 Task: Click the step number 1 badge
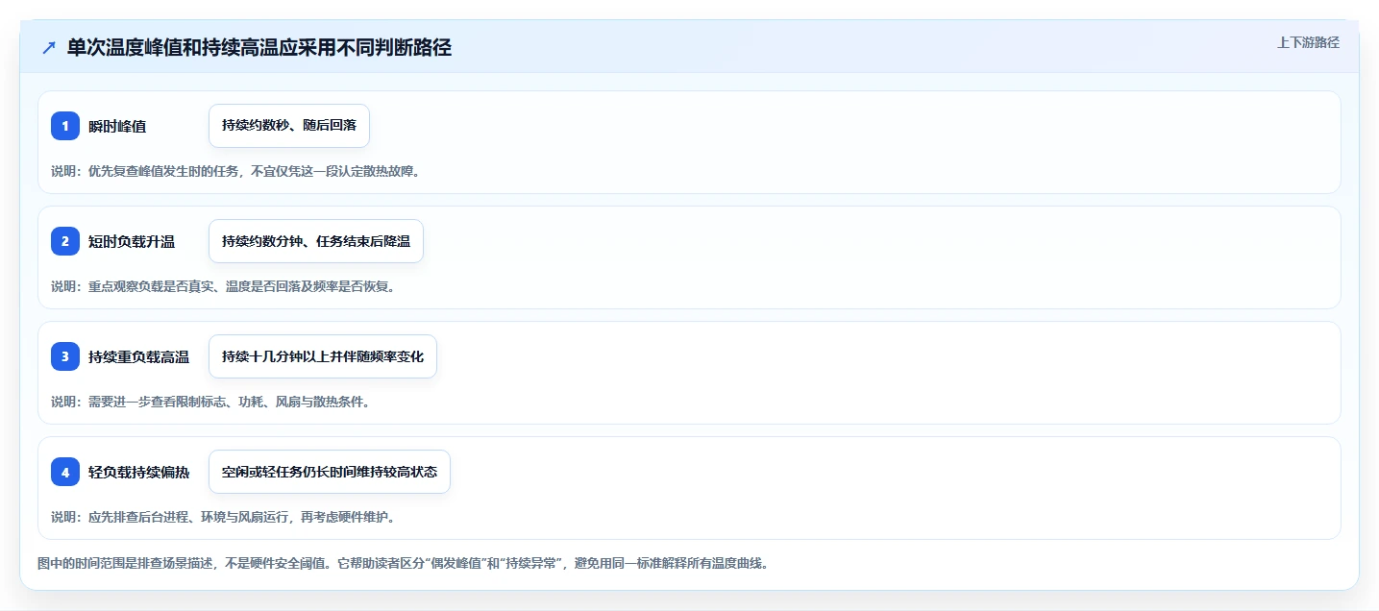tap(65, 126)
